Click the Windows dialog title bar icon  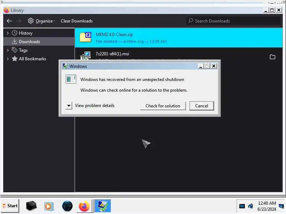[65, 66]
